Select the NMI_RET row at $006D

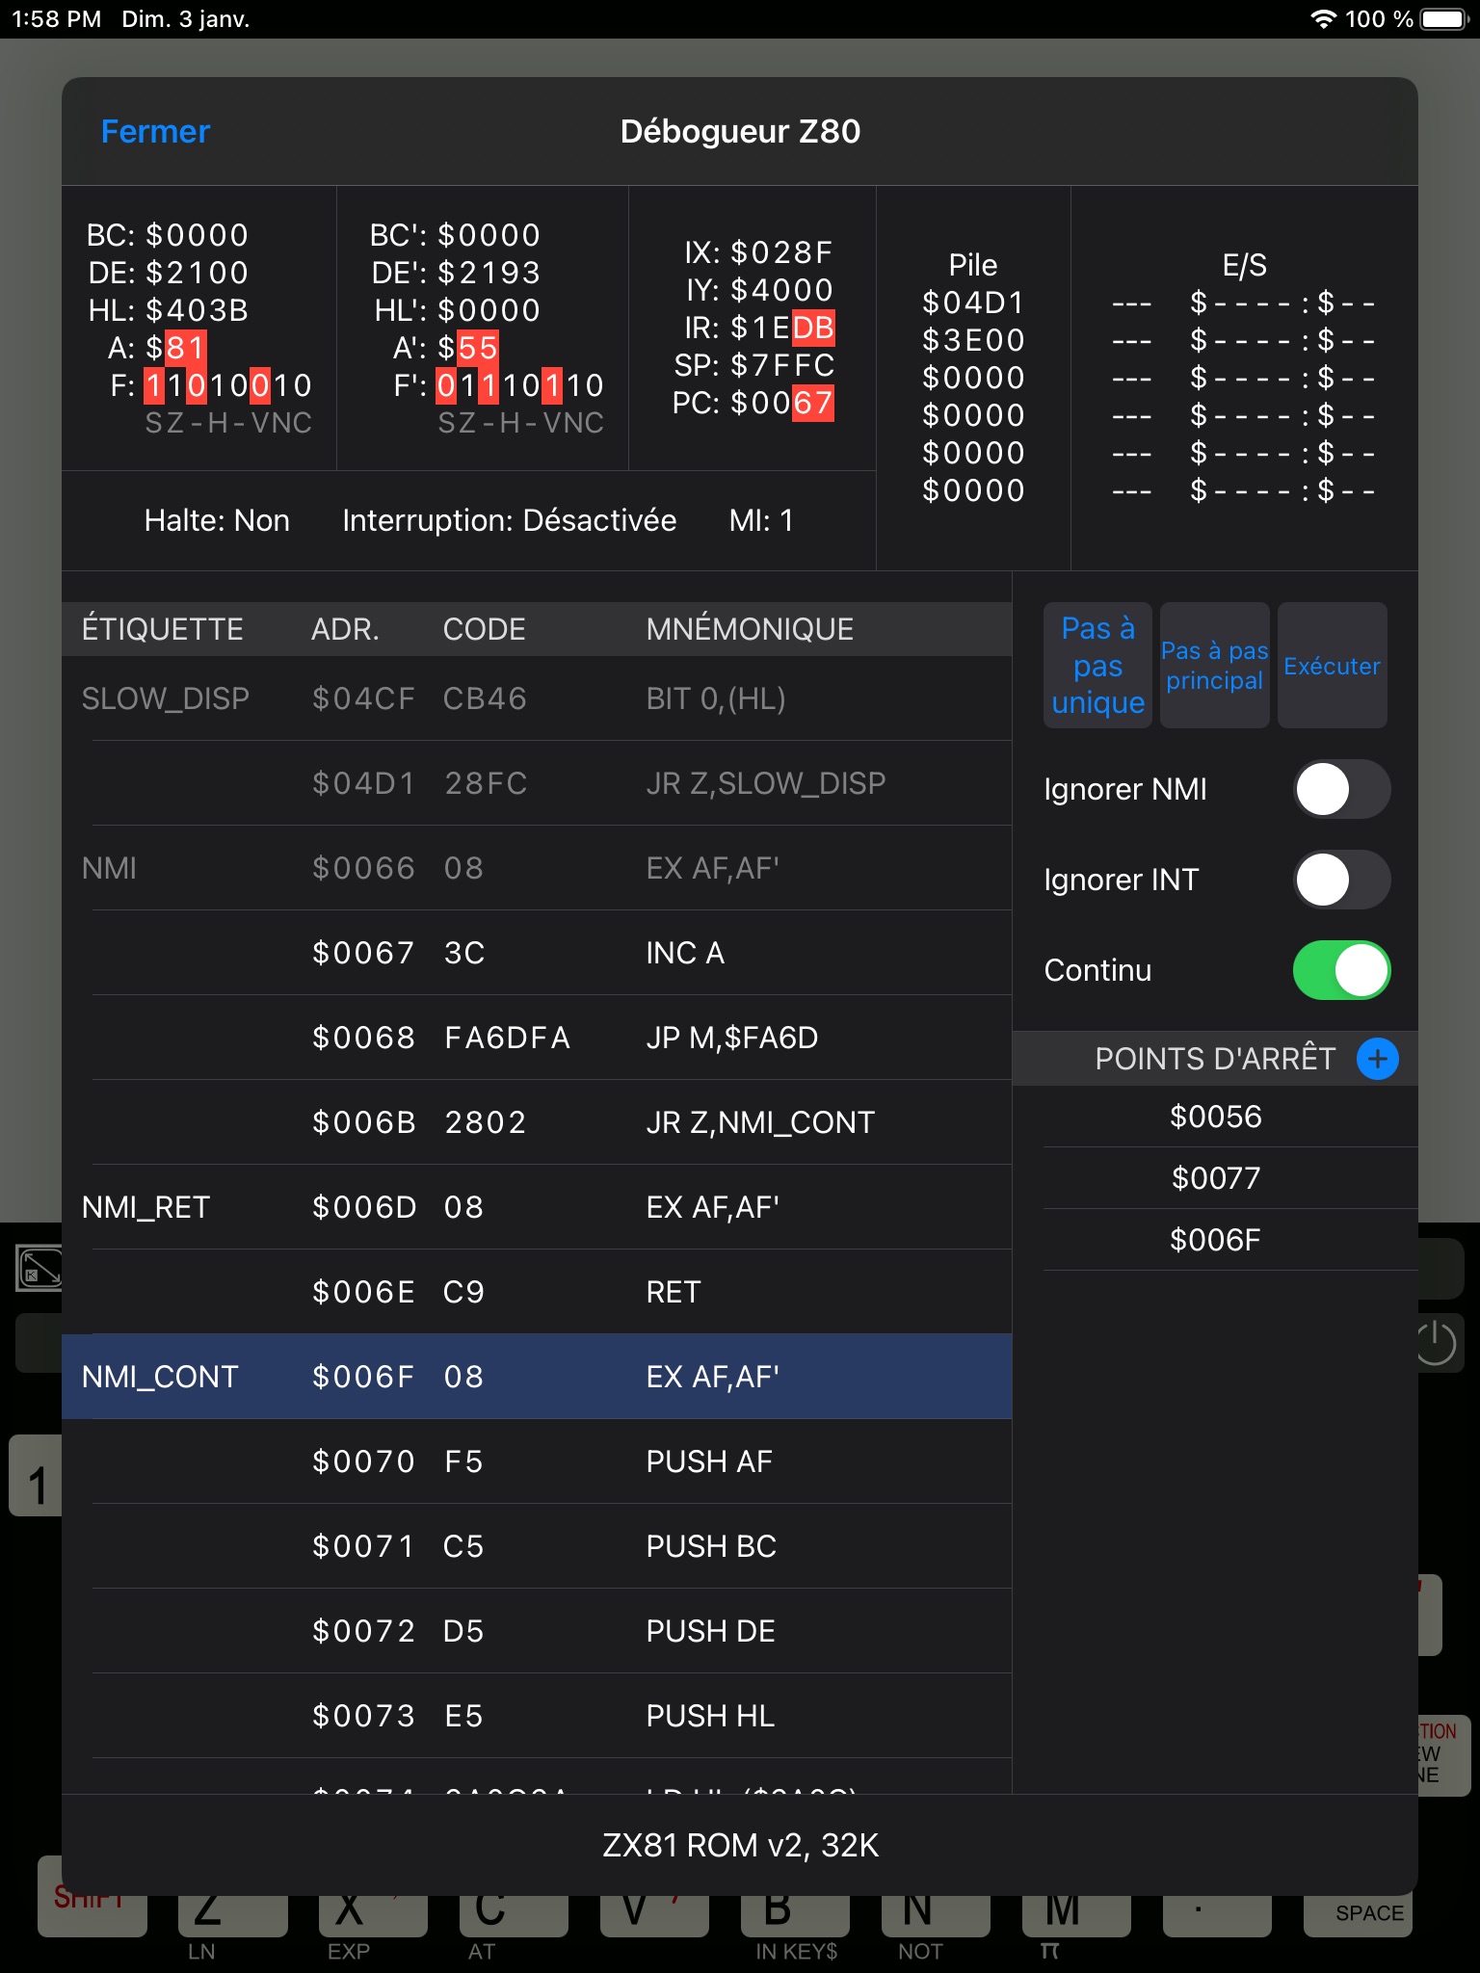(x=537, y=1207)
